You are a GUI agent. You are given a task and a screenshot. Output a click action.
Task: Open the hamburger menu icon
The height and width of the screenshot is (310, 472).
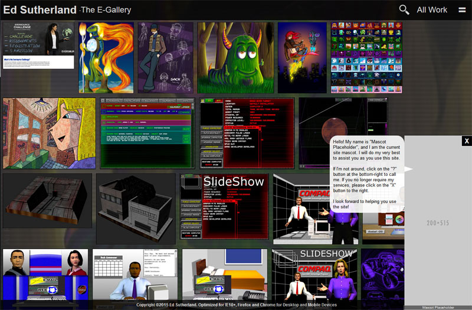click(x=462, y=9)
